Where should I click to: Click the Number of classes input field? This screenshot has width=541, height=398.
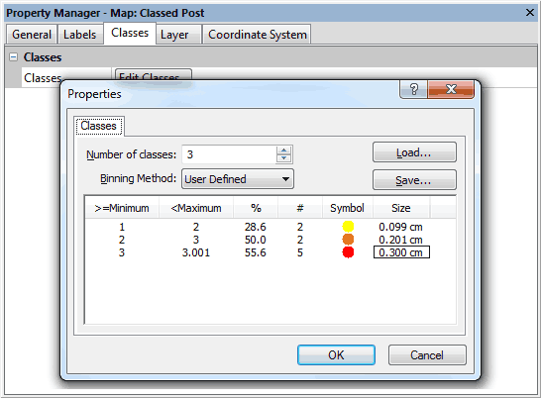coord(229,154)
